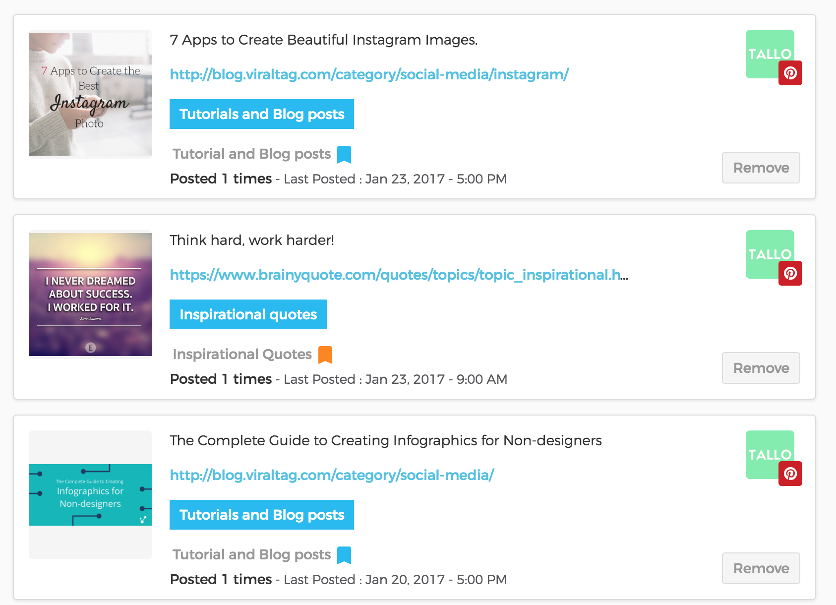Click the Pinterest icon on the Infographics post
This screenshot has height=605, width=836.
790,474
